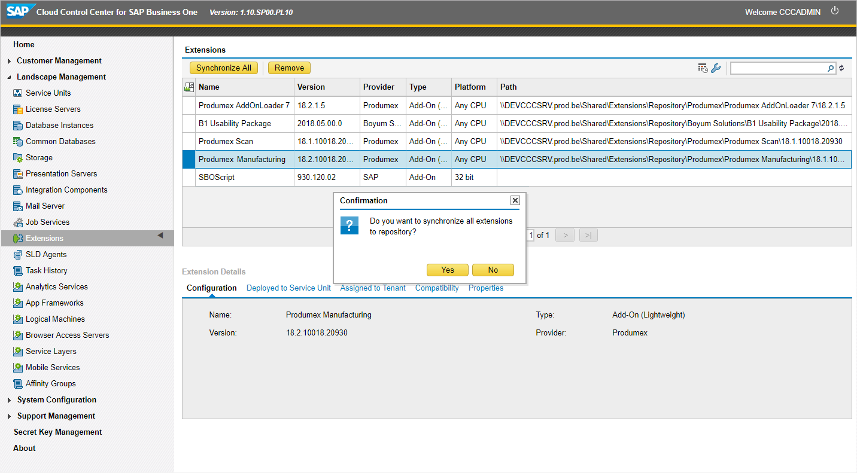This screenshot has width=857, height=473.
Task: Click in the extensions search input field
Action: tap(778, 68)
